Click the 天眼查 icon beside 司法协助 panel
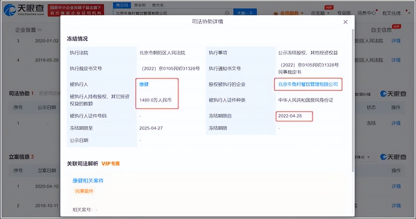 [x=383, y=93]
